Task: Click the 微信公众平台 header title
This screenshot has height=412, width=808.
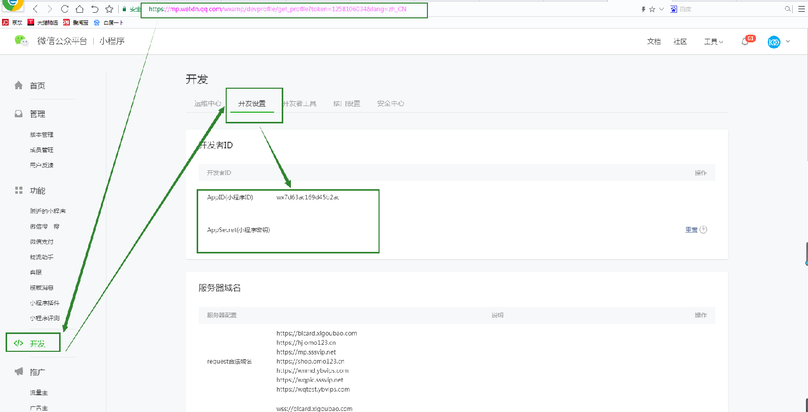Action: (62, 41)
